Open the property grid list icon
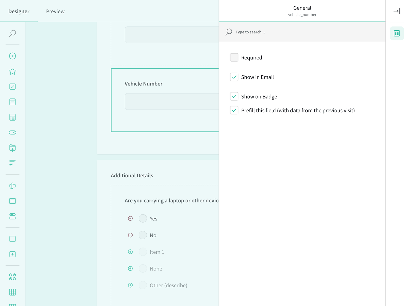 coord(397,33)
